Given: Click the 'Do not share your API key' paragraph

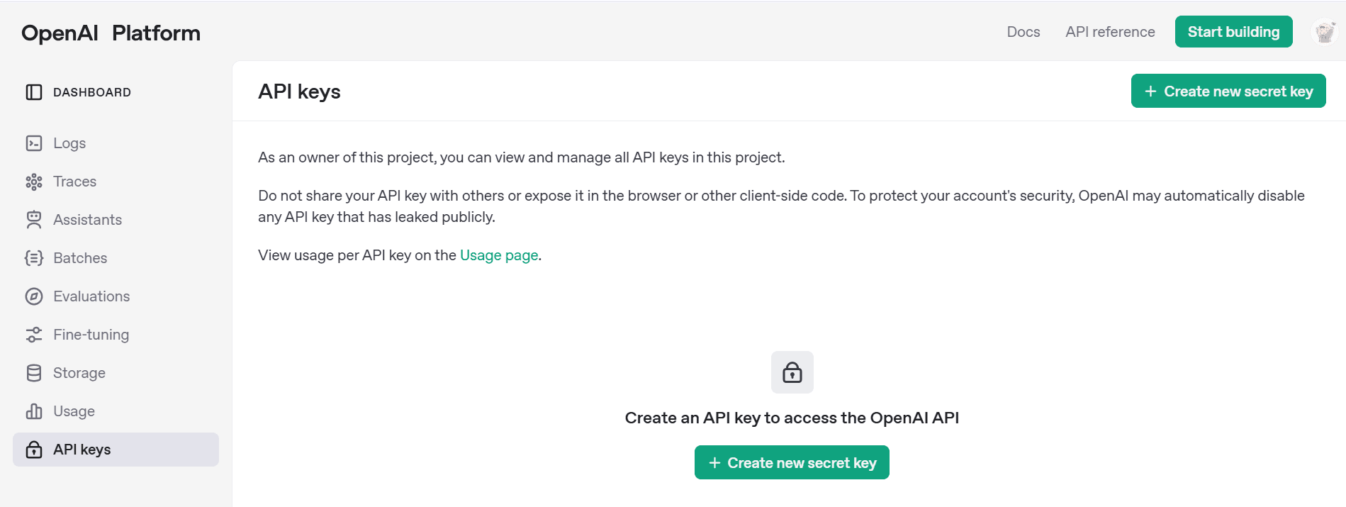Looking at the screenshot, I should [781, 206].
